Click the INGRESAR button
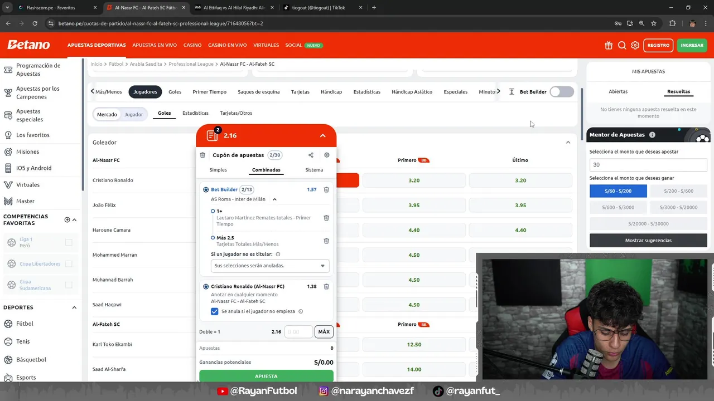714x401 pixels. click(x=692, y=45)
